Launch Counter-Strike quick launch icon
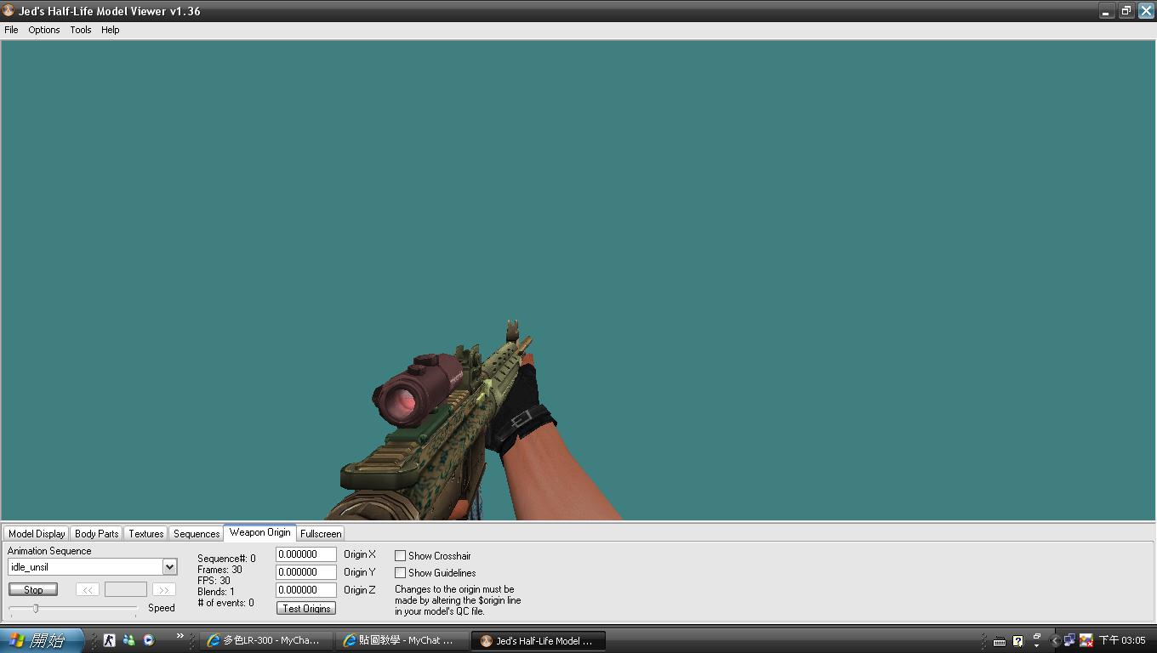This screenshot has height=653, width=1157. tap(109, 640)
